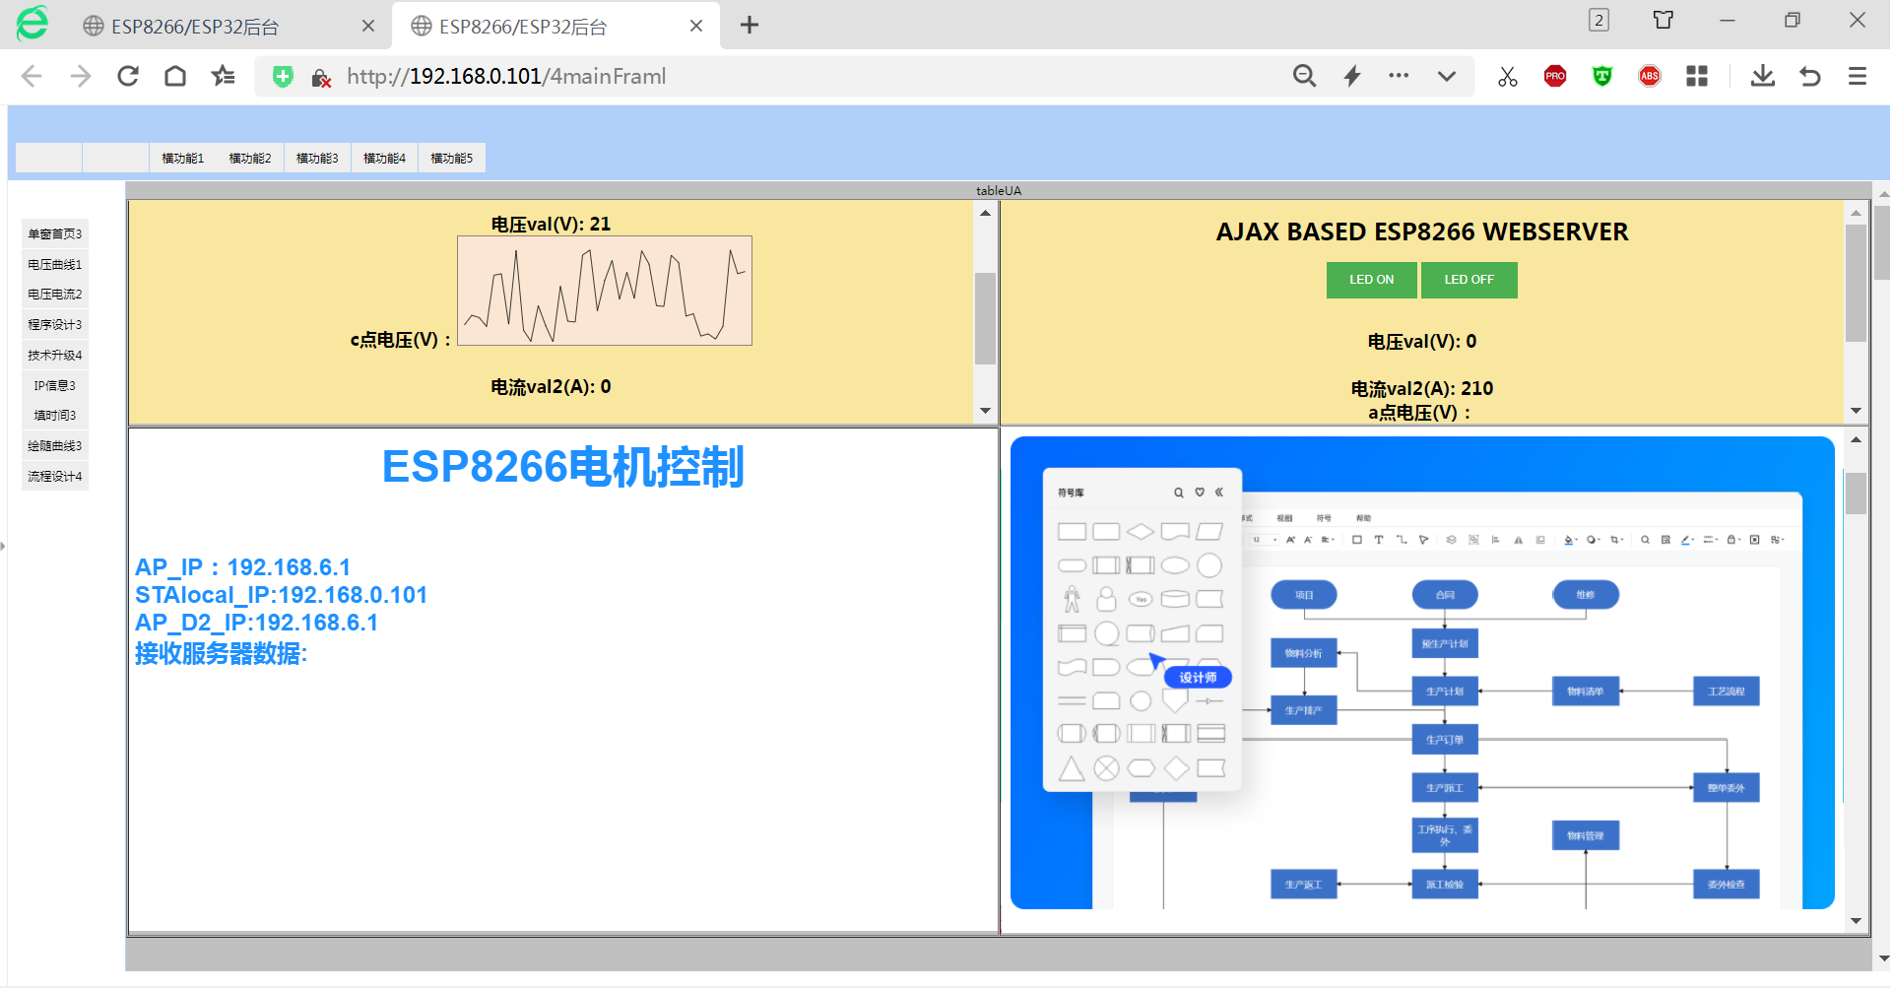The image size is (1894, 990).
Task: Select the 横功能3 menu item
Action: [x=317, y=158]
